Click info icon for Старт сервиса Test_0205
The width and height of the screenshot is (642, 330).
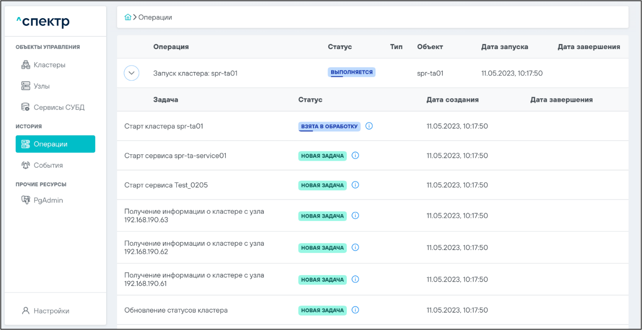click(355, 185)
